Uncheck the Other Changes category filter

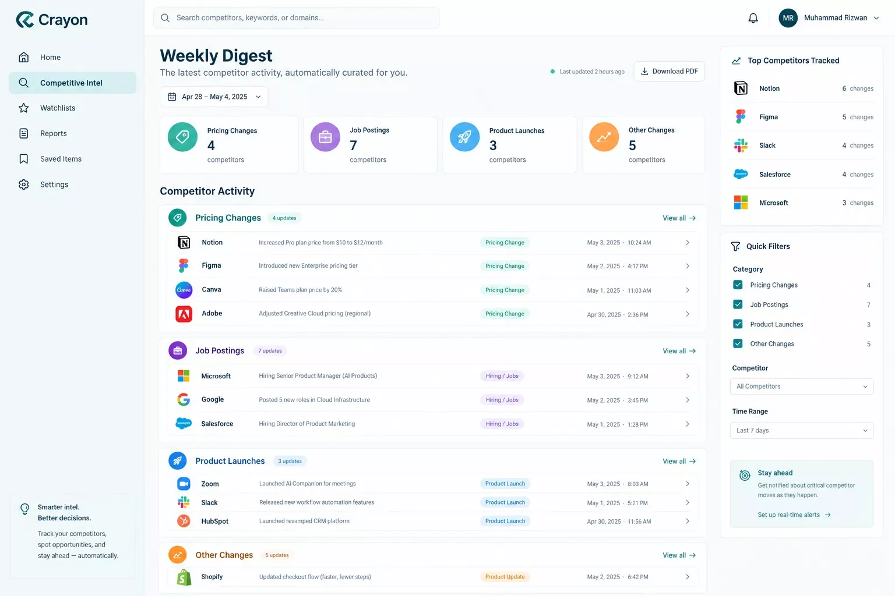pos(738,344)
